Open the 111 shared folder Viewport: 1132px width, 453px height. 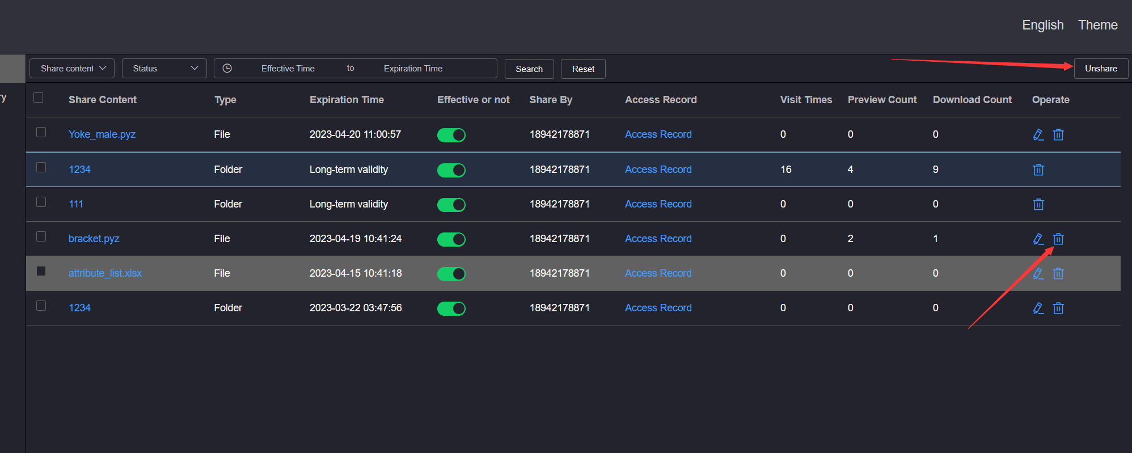coord(76,204)
